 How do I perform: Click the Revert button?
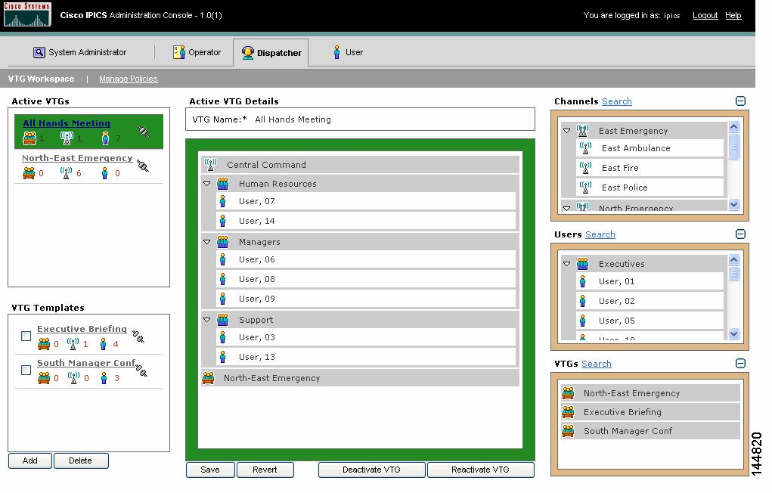coord(265,470)
